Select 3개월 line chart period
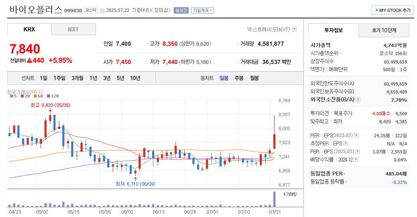This screenshot has height=217, width=417. tap(78, 78)
